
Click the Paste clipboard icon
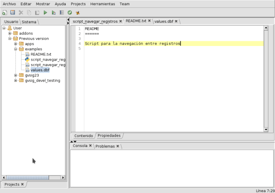click(37, 12)
